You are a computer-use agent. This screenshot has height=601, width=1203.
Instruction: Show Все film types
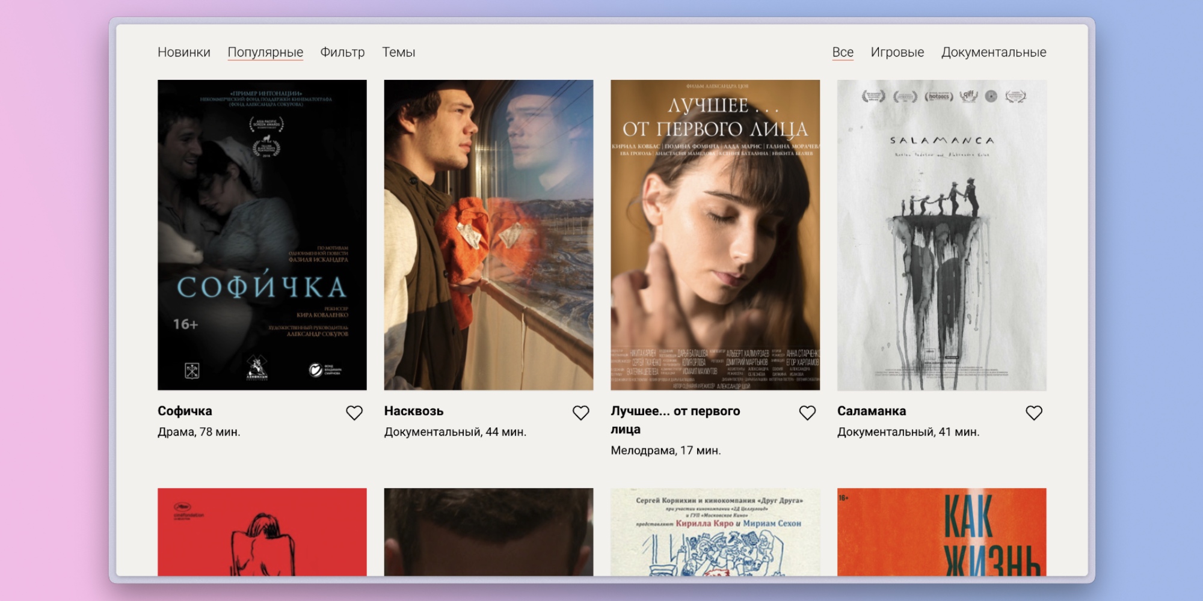[x=843, y=52]
